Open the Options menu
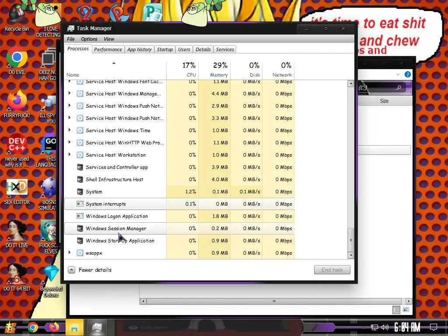The width and height of the screenshot is (448, 336). [89, 39]
